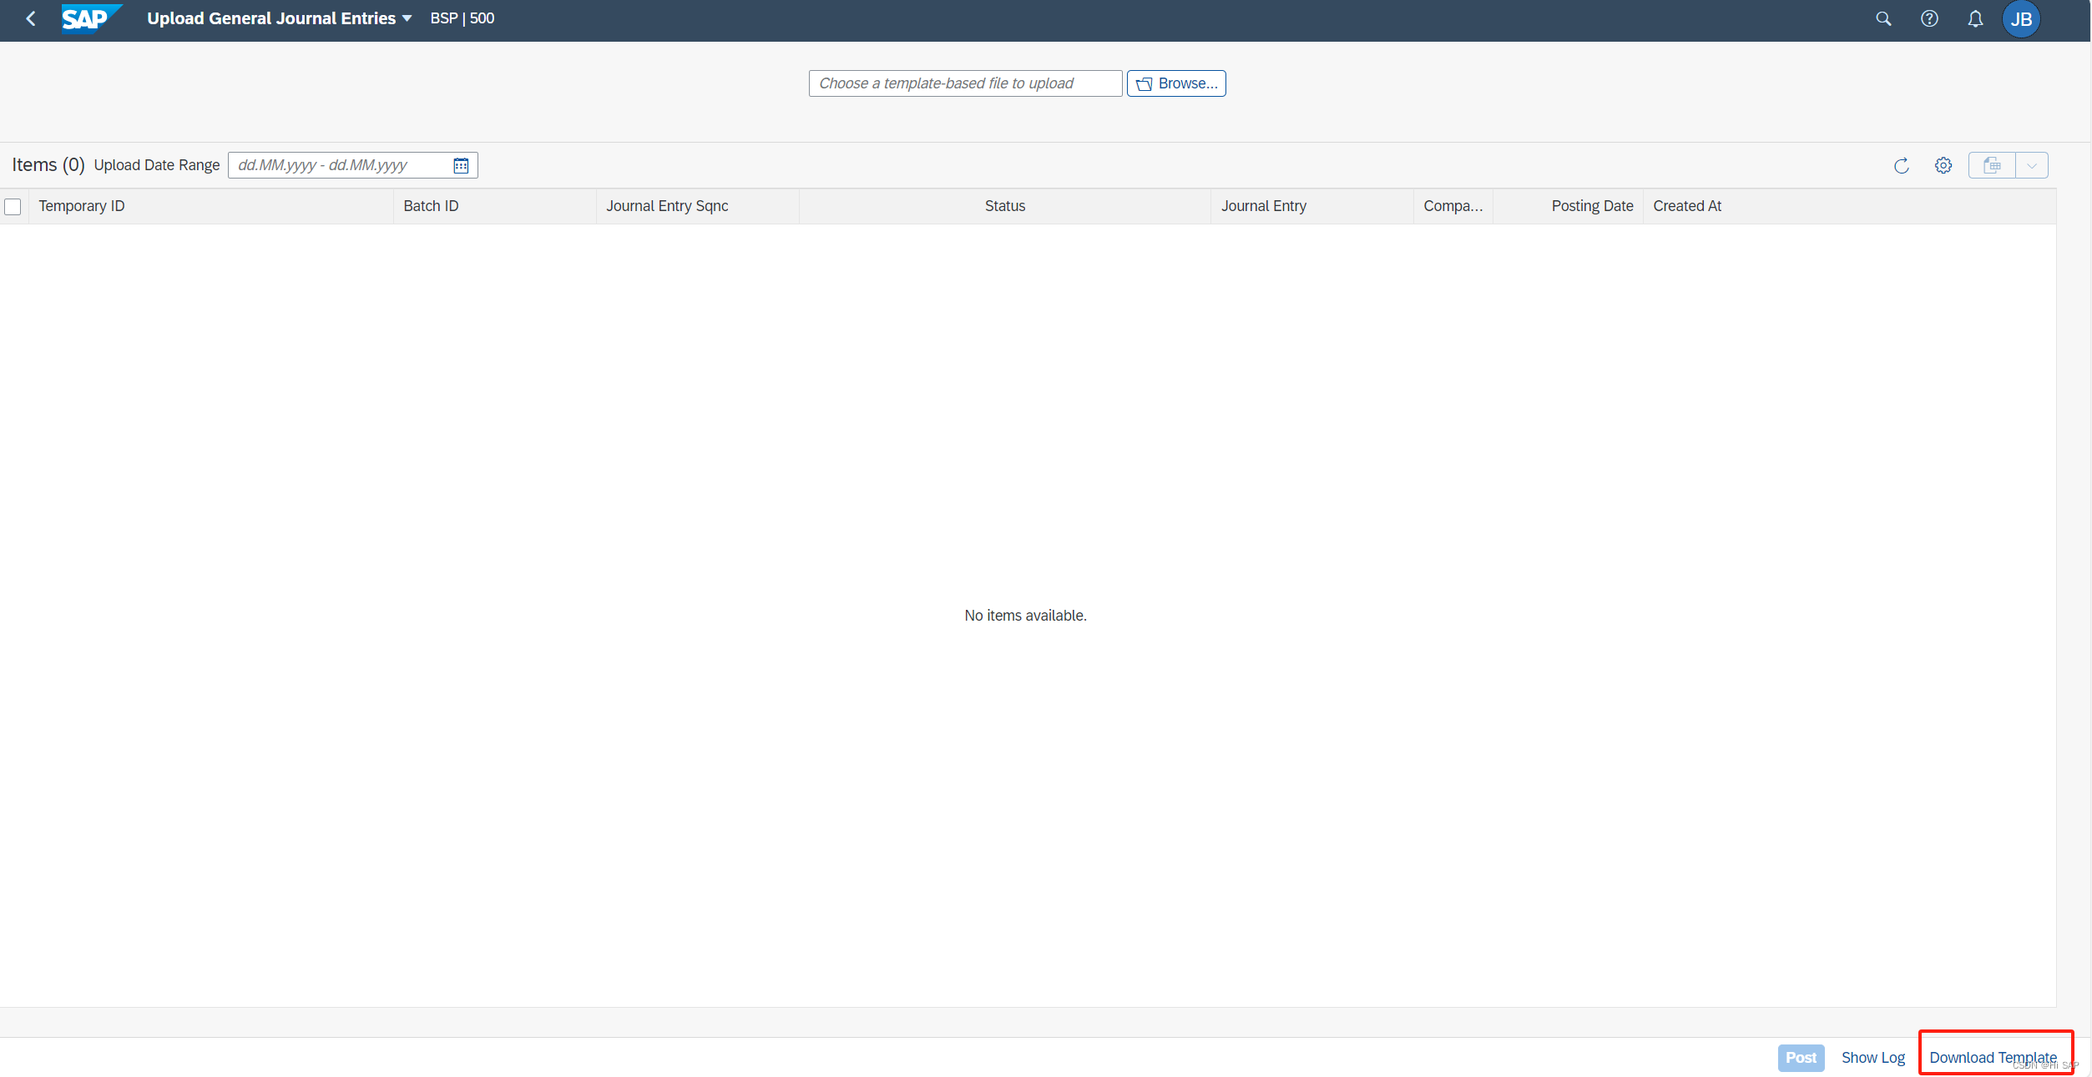Image resolution: width=2092 pixels, height=1077 pixels.
Task: Toggle the select all rows checkbox
Action: [13, 206]
